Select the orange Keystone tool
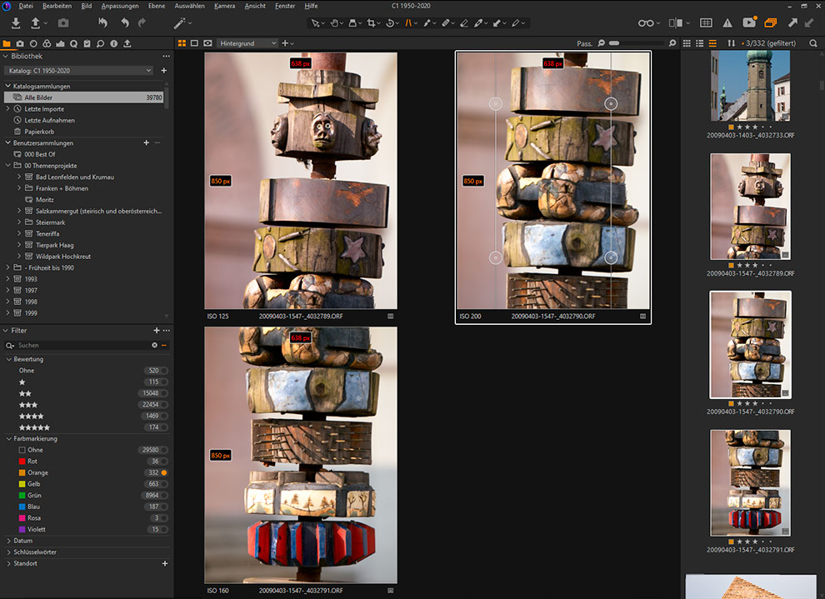 408,23
